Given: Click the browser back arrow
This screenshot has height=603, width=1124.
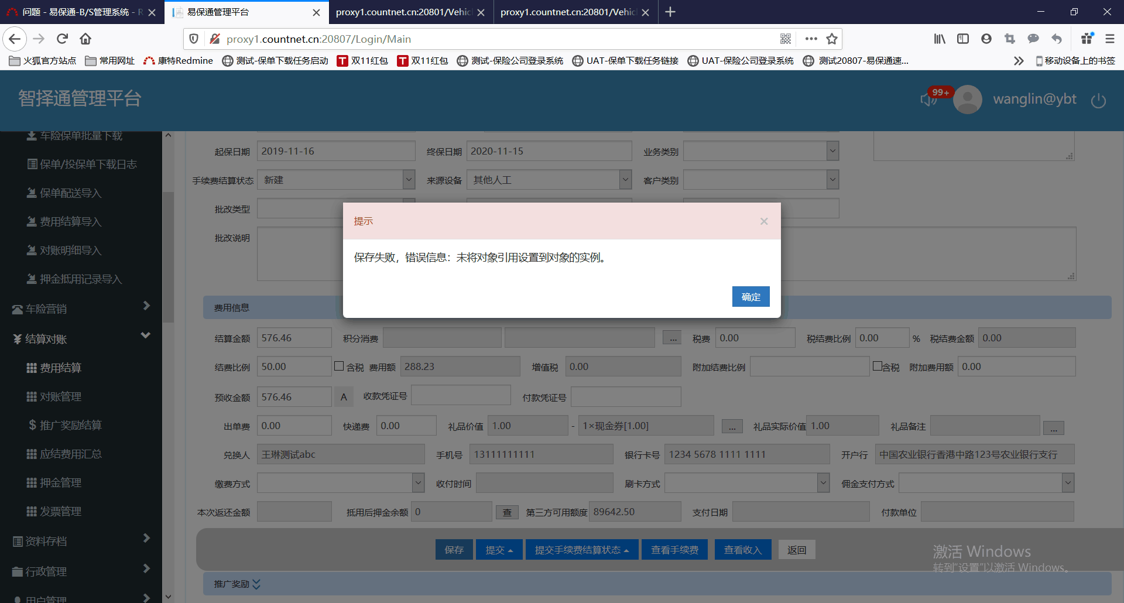Looking at the screenshot, I should tap(15, 39).
